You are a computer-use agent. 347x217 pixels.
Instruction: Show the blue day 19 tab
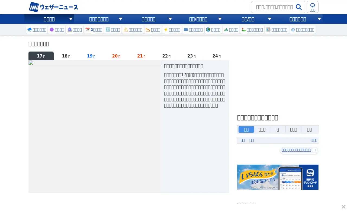[x=91, y=56]
